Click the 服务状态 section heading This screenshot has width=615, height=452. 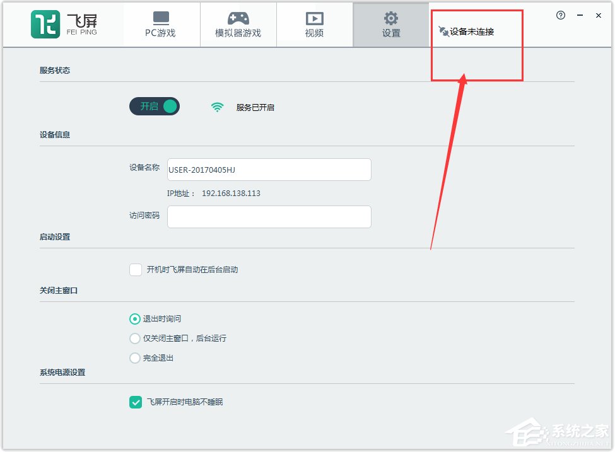55,71
